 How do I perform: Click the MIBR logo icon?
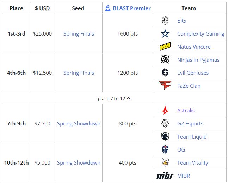[x=165, y=176]
